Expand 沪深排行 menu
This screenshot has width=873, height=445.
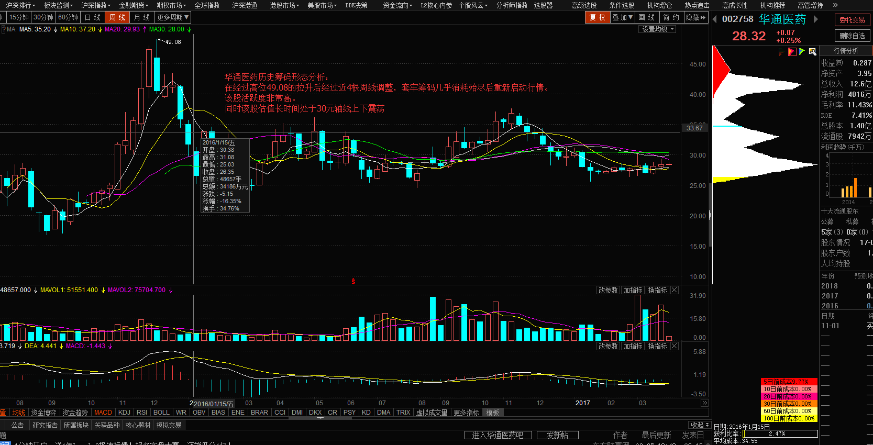coord(20,5)
